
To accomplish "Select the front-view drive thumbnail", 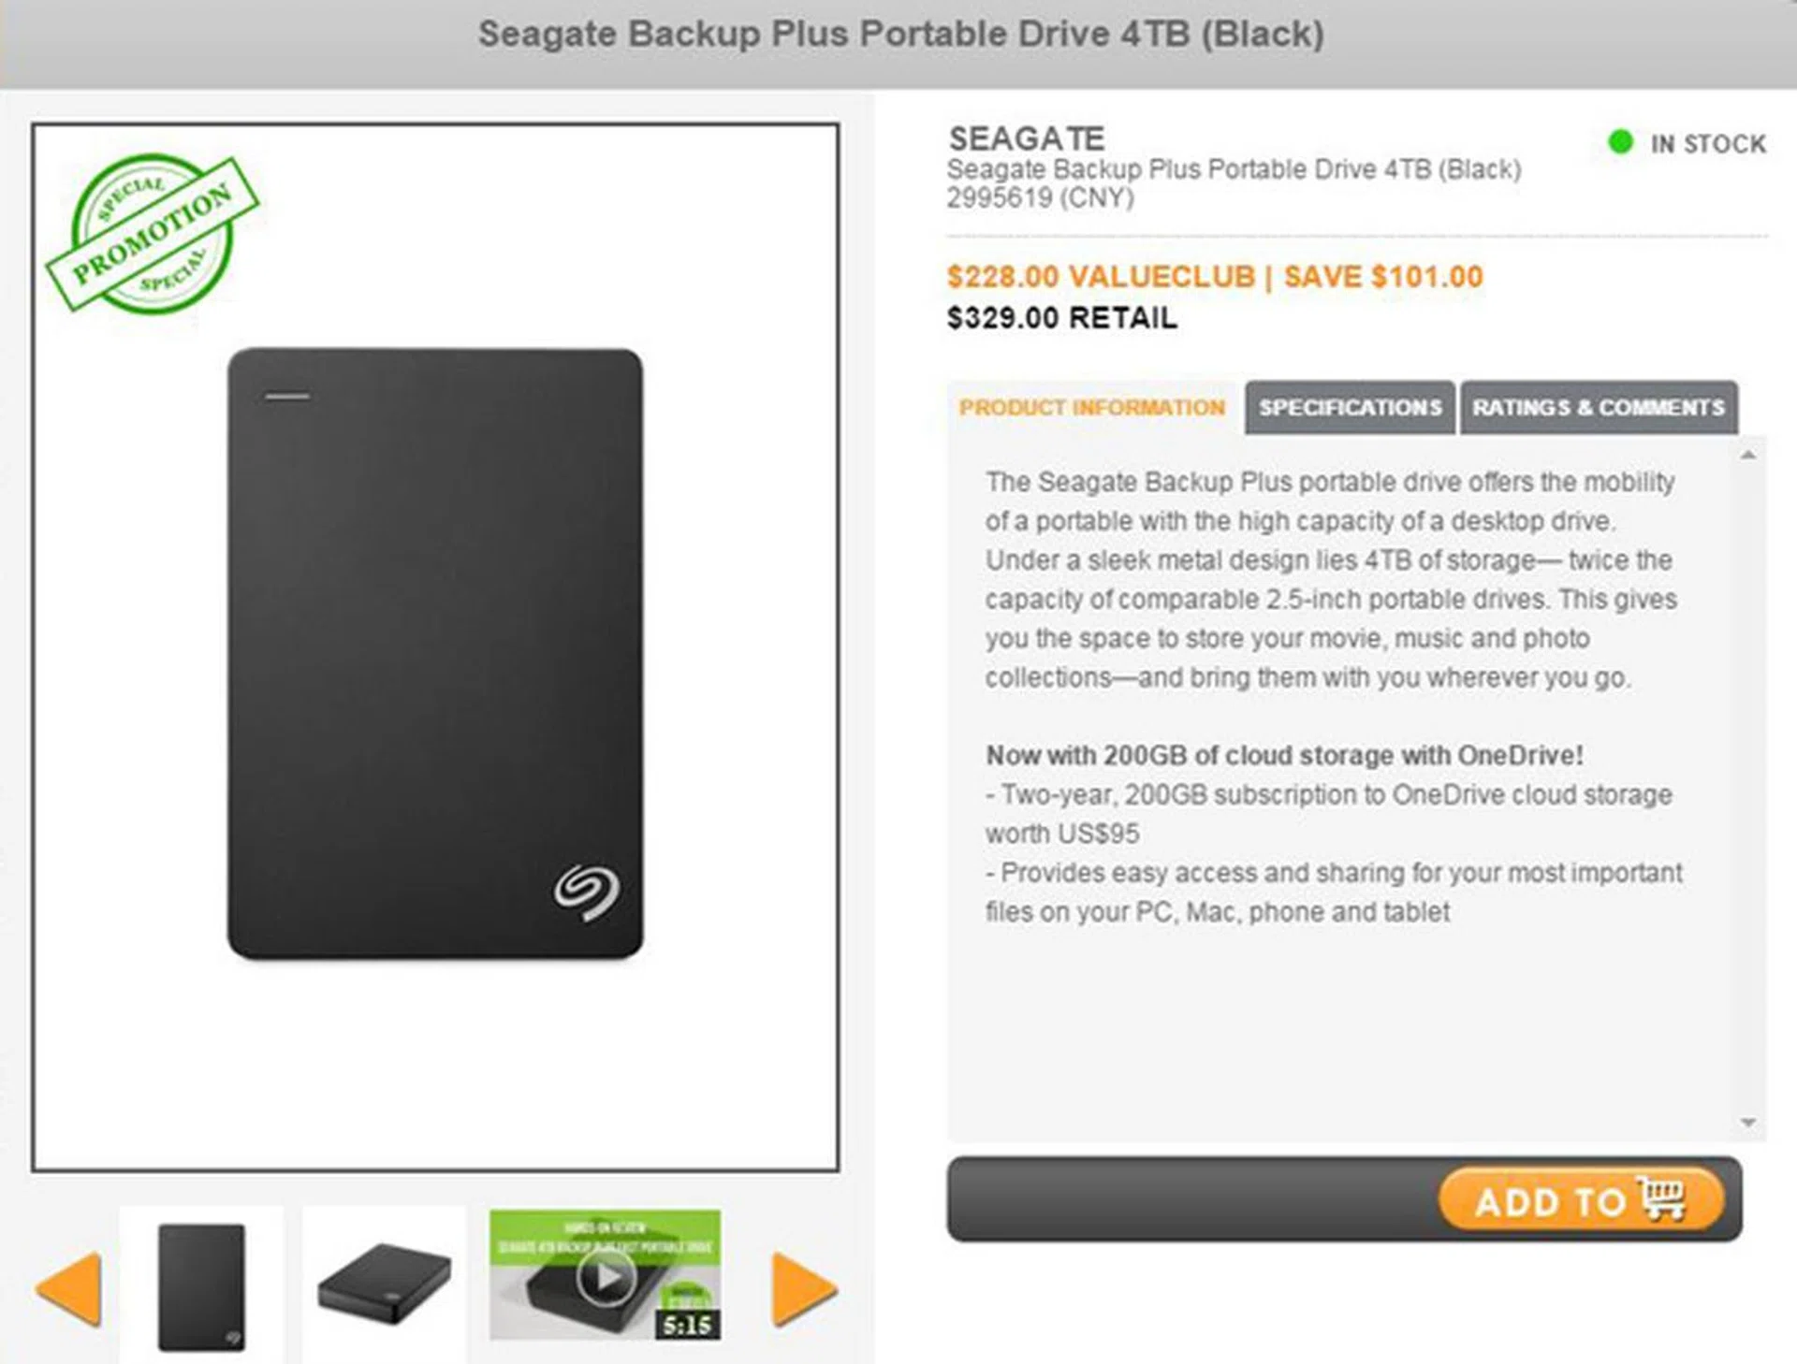I will (x=201, y=1286).
